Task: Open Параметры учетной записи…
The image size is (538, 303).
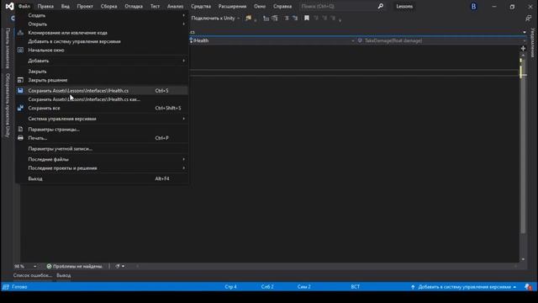Action: click(101, 149)
